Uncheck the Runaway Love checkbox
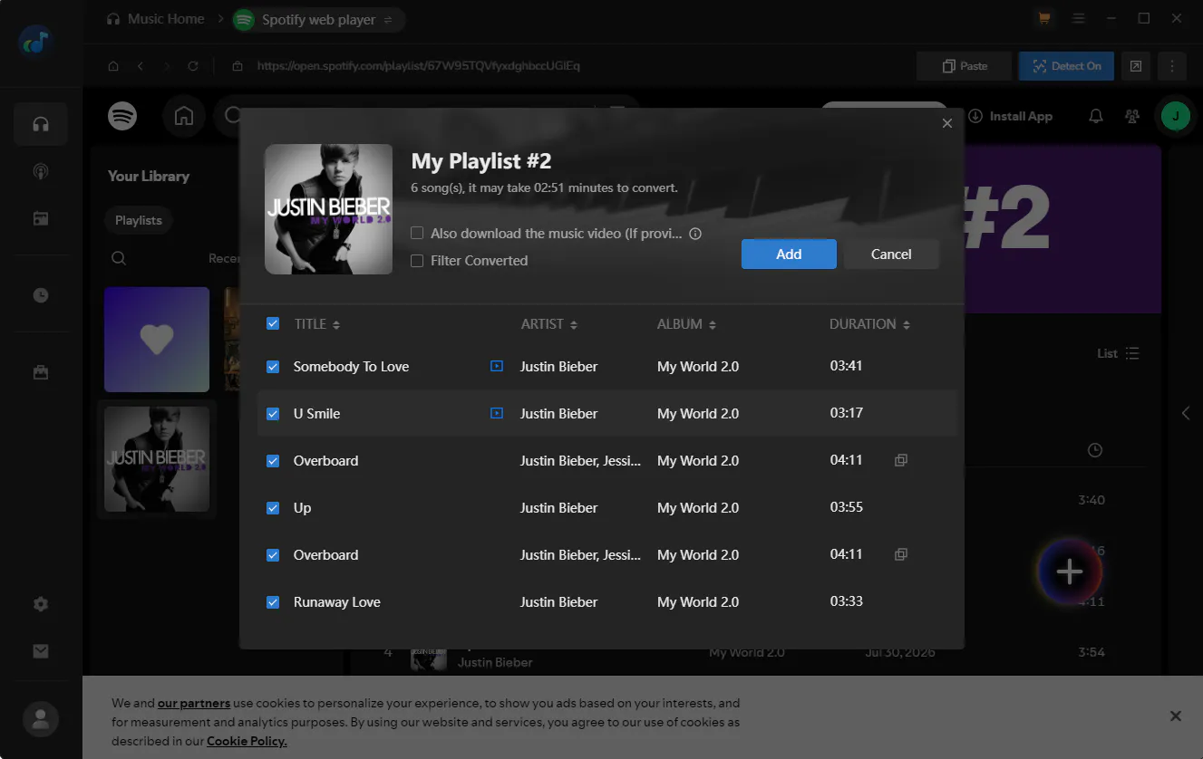 tap(273, 602)
